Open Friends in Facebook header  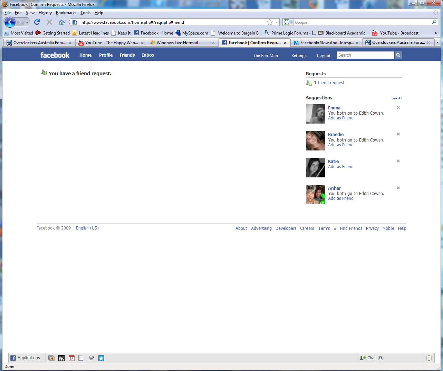point(127,55)
